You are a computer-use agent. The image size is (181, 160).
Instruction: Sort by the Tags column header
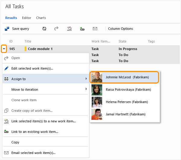[x=151, y=41]
